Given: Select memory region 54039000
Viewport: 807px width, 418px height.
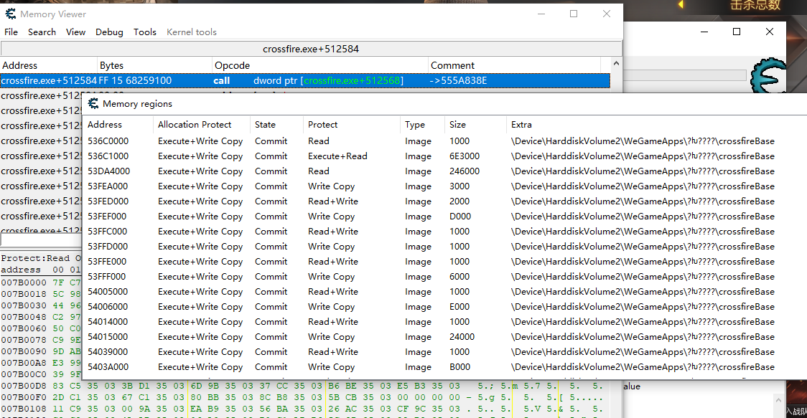Looking at the screenshot, I should [x=108, y=352].
